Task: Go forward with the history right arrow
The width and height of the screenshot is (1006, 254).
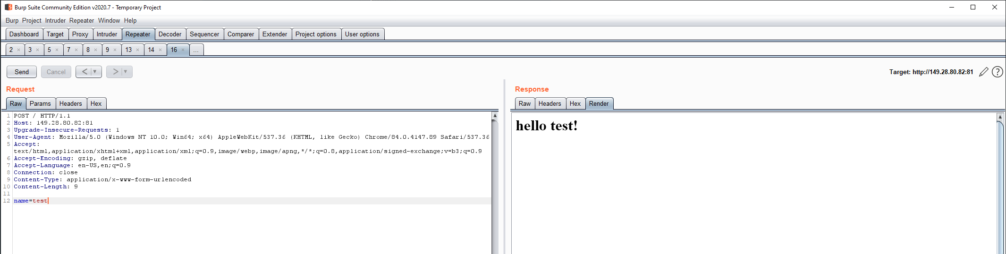Action: (x=115, y=72)
